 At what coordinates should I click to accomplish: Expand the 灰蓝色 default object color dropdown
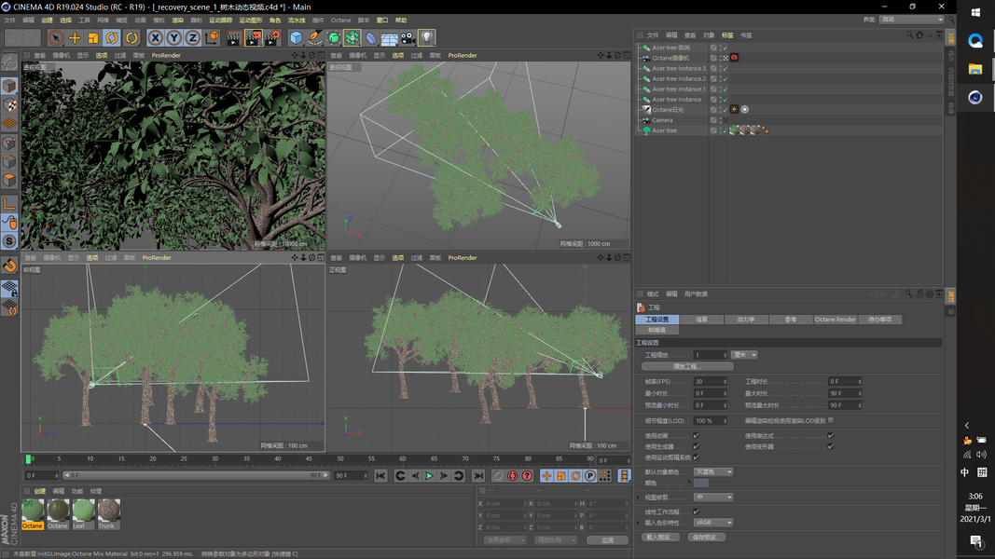point(713,472)
